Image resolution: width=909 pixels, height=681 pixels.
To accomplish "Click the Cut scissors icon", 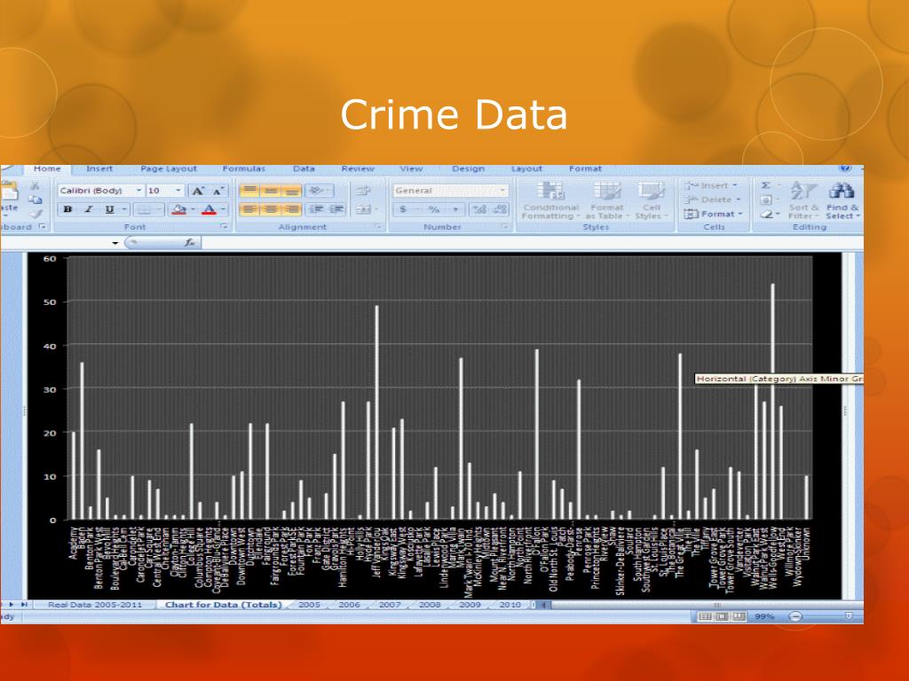I will pyautogui.click(x=36, y=186).
